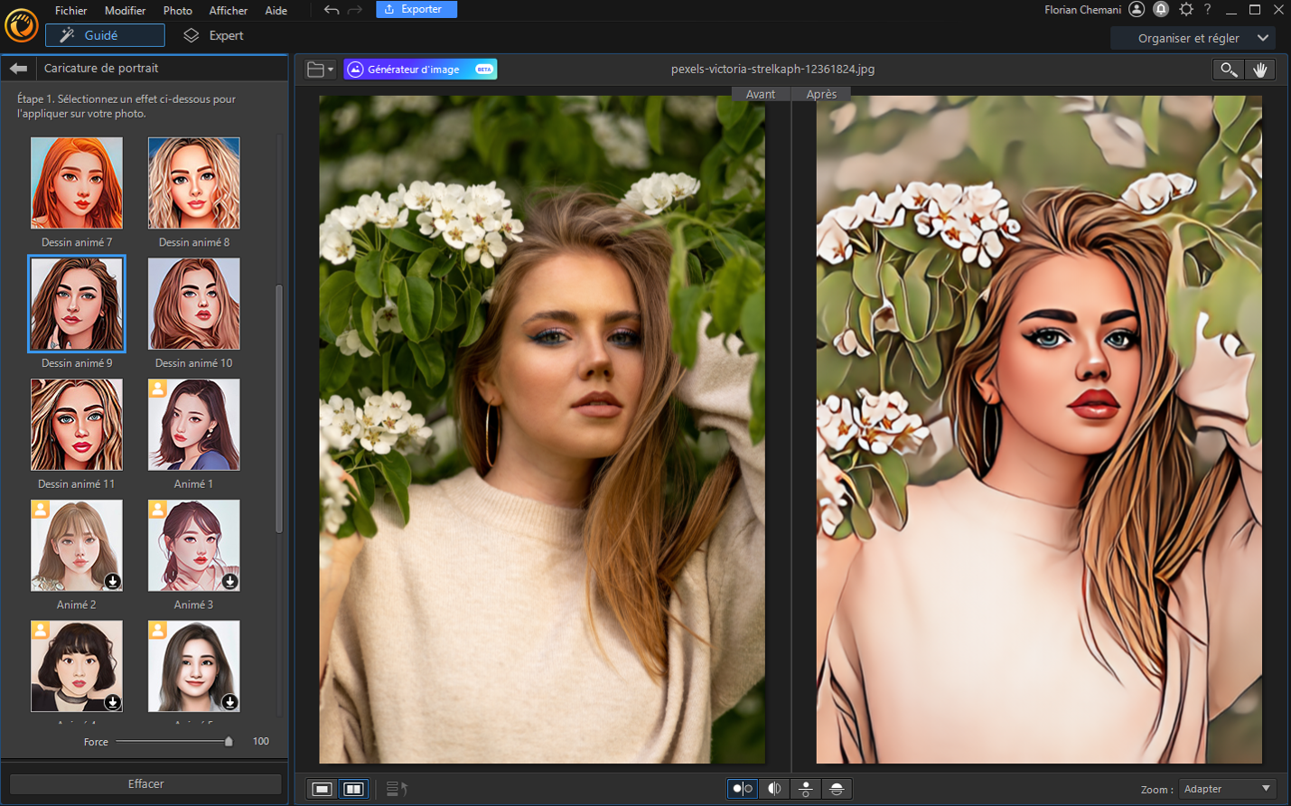Toggle split-image compare mode

774,789
